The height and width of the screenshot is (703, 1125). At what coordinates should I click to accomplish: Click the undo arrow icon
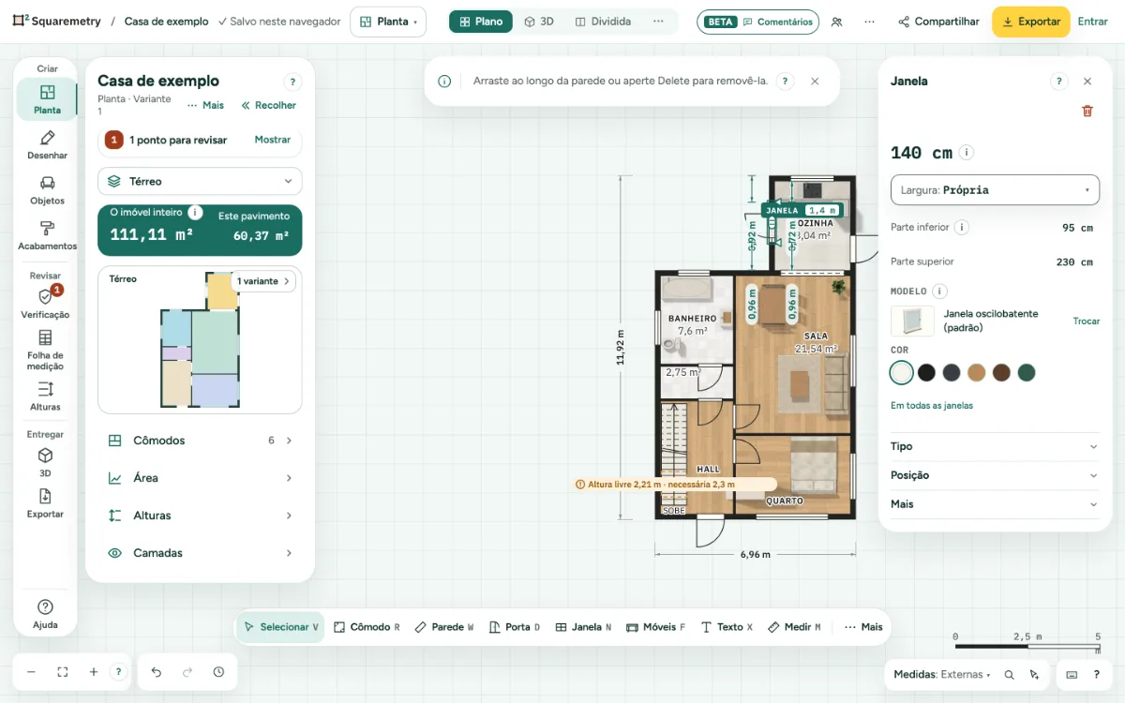tap(157, 672)
